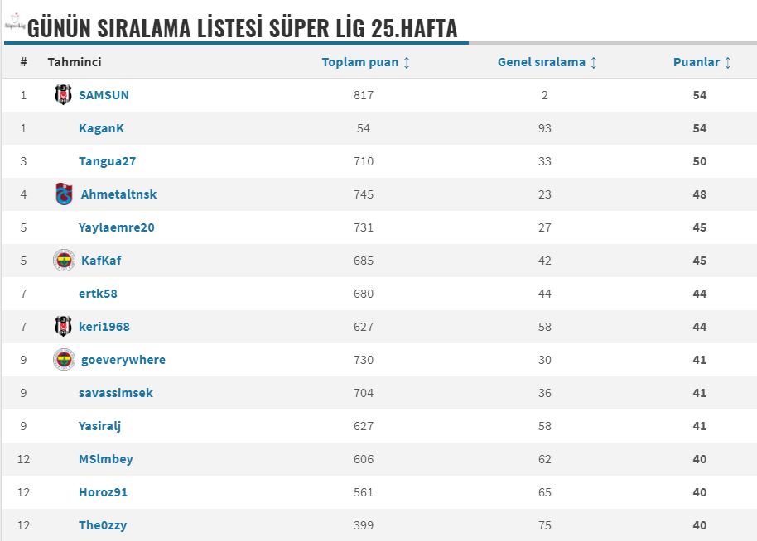
Task: Click the sort arrows next to Genel sıralama
Action: 593,62
